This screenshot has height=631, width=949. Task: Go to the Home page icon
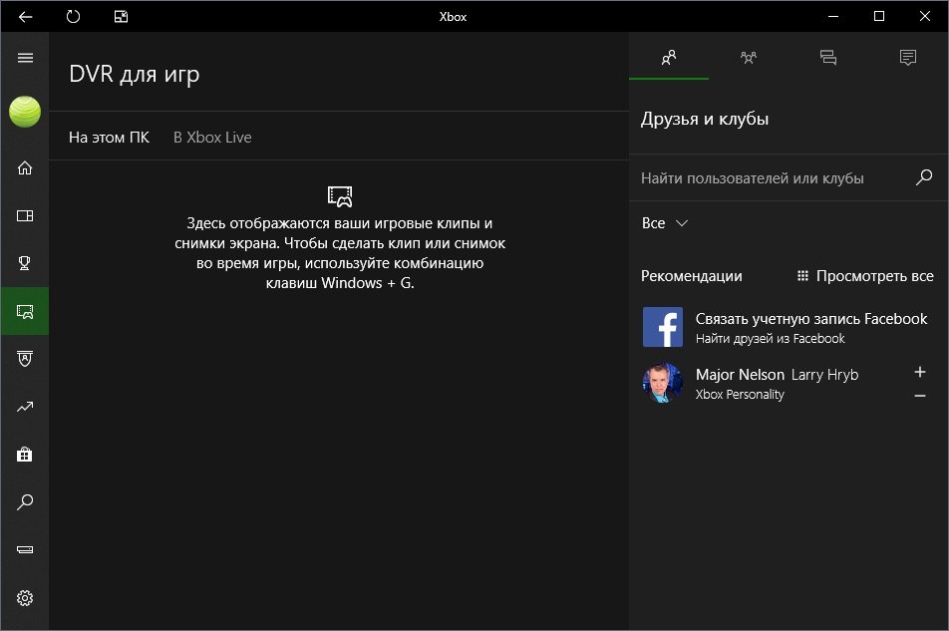click(x=25, y=167)
